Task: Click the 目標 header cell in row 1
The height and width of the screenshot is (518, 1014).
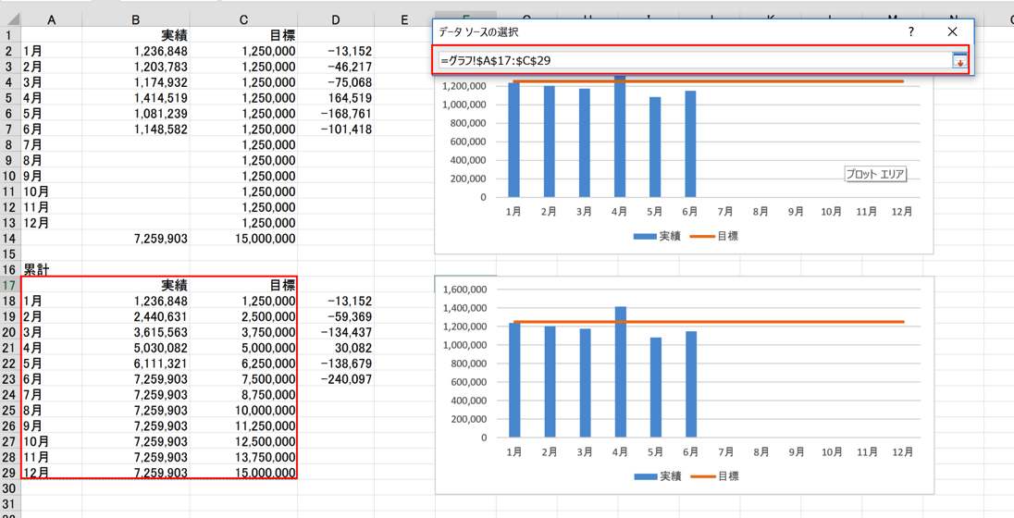Action: coord(244,35)
